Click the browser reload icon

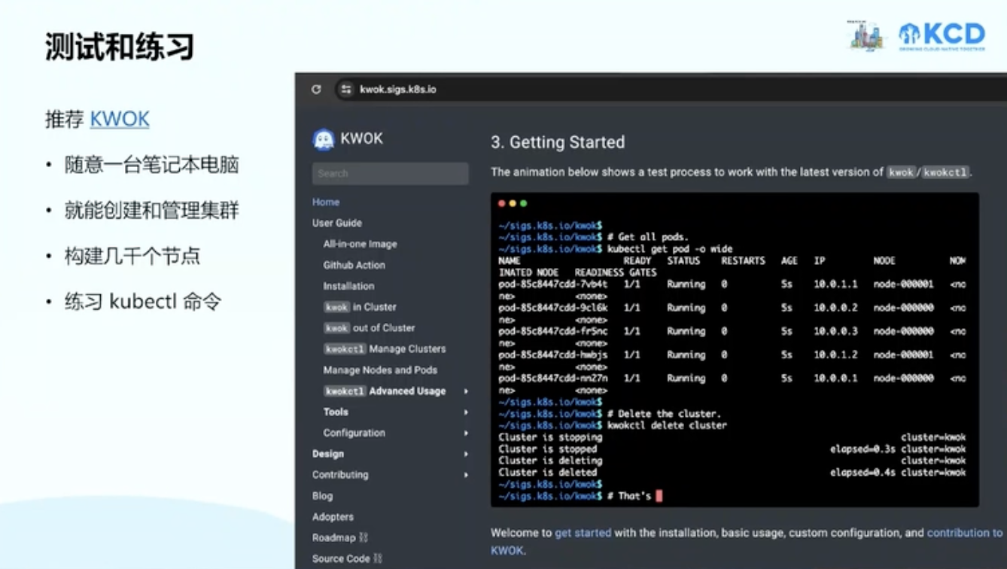316,90
